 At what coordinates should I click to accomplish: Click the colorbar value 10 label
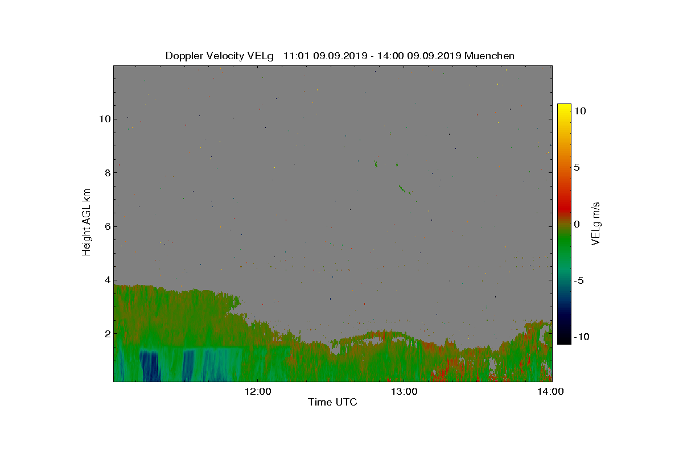pyautogui.click(x=579, y=111)
